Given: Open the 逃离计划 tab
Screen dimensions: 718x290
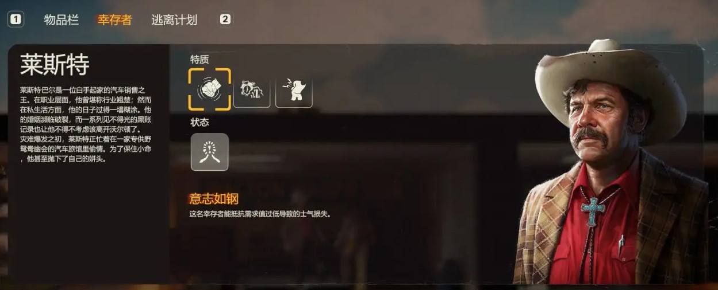Looking at the screenshot, I should 174,20.
